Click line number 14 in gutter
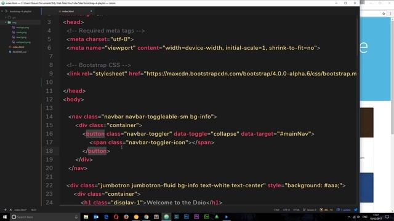 [x=49, y=117]
